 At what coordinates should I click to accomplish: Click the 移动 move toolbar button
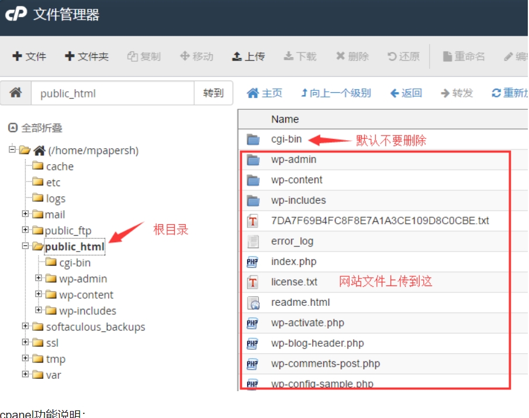[x=196, y=56]
